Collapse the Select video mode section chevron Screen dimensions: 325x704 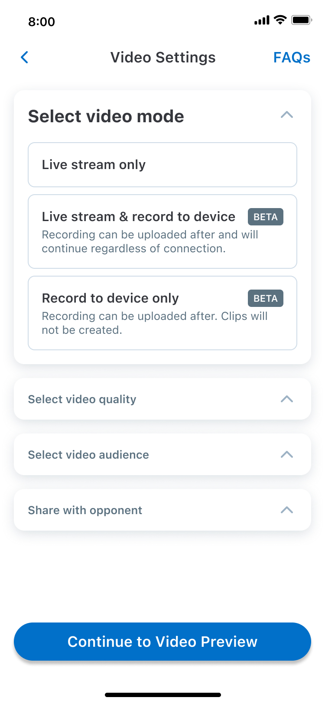(x=287, y=115)
